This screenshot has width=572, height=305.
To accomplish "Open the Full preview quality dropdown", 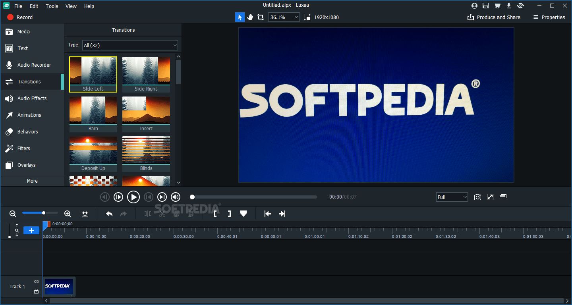I will click(452, 197).
